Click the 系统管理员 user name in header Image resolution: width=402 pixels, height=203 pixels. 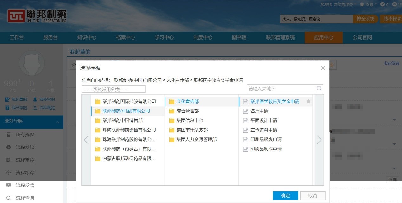pyautogui.click(x=343, y=4)
